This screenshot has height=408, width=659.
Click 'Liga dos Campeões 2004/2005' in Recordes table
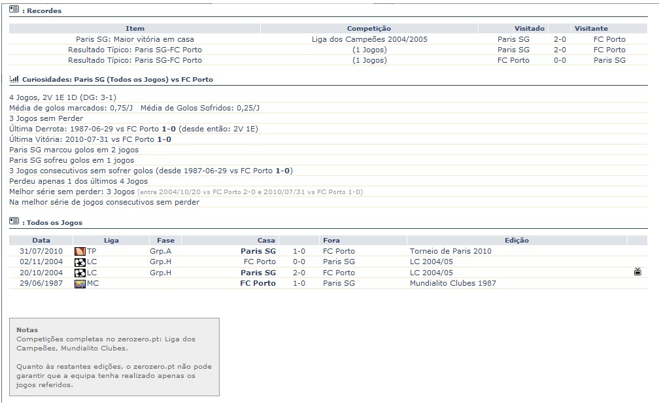coord(369,39)
